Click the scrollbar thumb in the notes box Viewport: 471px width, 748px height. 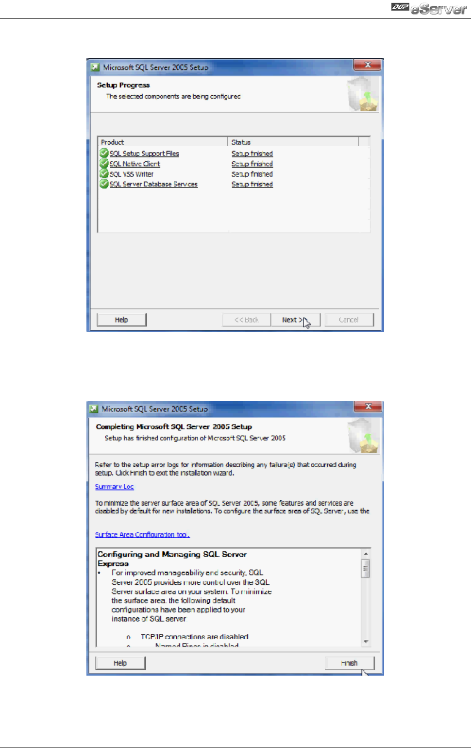366,568
